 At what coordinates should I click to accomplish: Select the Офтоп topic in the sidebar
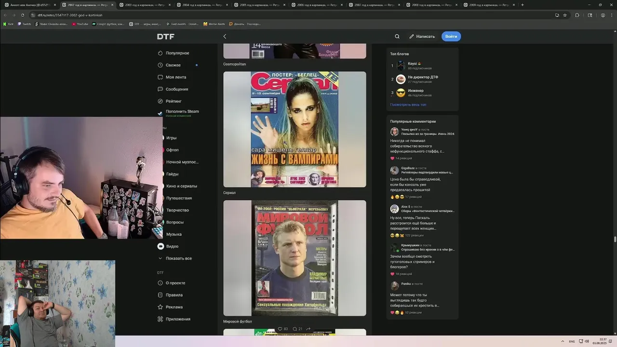coord(172,150)
